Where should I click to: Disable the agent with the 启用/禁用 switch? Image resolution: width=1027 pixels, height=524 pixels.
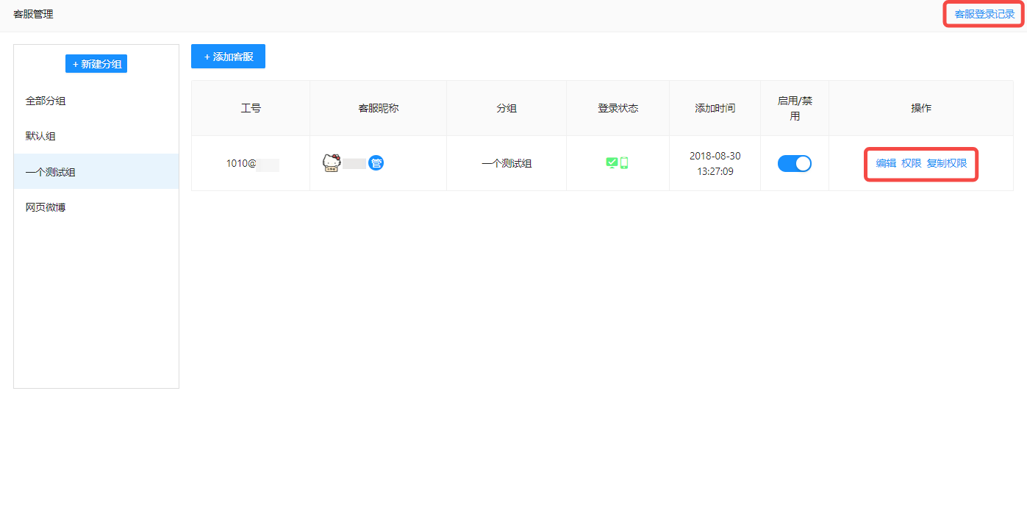click(x=794, y=163)
